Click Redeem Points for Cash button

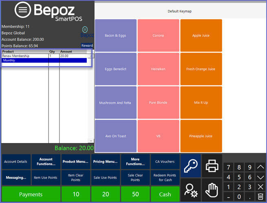(165, 177)
